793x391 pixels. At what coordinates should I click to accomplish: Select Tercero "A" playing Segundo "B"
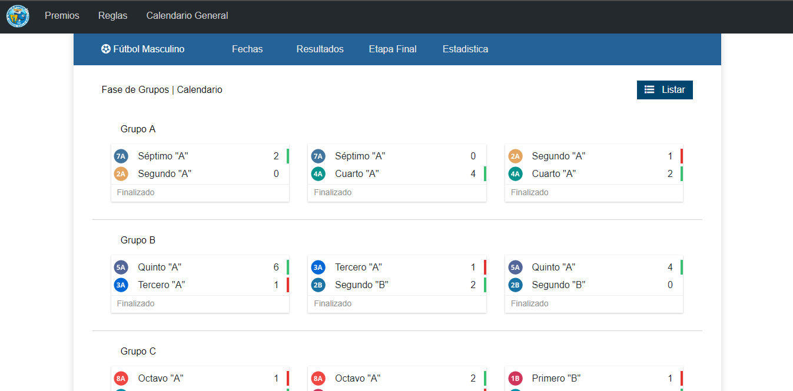[359, 268]
